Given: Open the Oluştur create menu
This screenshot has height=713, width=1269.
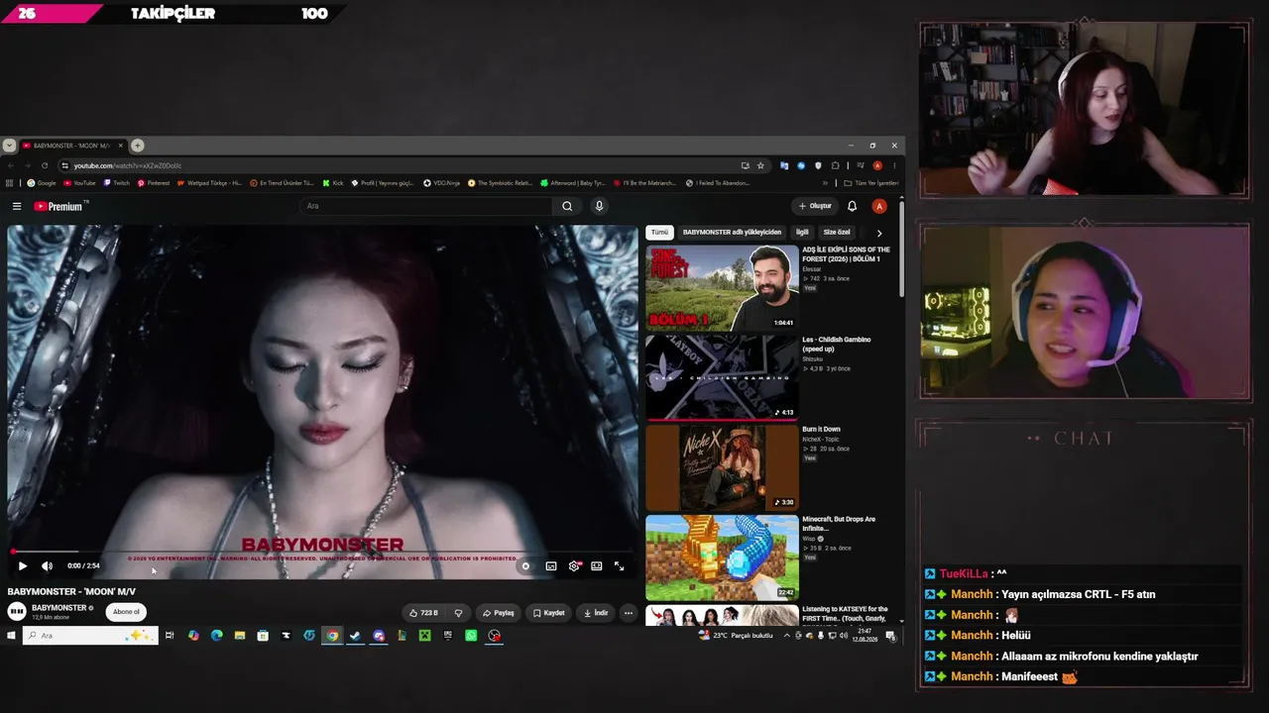Looking at the screenshot, I should (x=815, y=206).
